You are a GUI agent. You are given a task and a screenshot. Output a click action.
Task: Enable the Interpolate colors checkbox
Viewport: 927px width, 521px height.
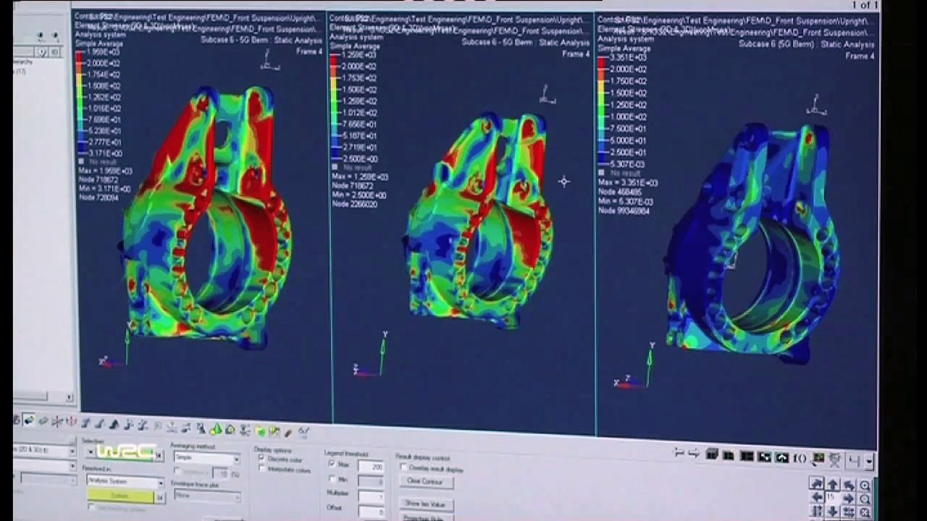click(261, 468)
